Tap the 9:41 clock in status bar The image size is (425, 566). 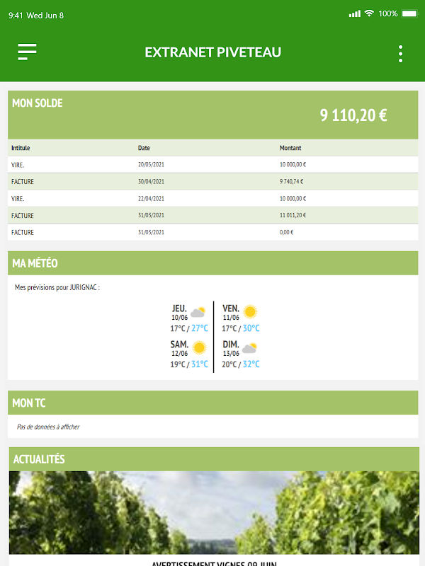coord(16,15)
